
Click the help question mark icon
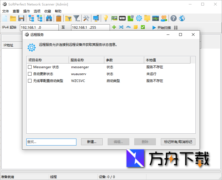(x=173, y=18)
